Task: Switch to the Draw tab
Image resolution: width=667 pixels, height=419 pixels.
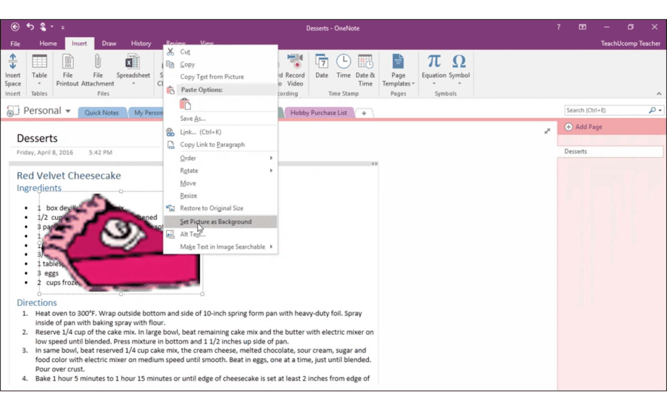Action: pos(109,43)
